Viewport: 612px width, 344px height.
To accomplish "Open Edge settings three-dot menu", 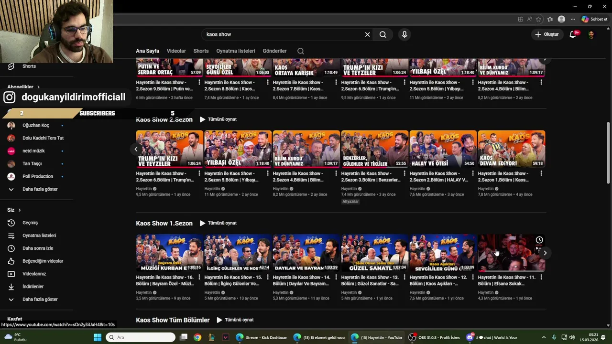I will tap(573, 19).
